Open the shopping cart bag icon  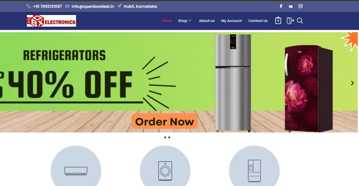(278, 21)
